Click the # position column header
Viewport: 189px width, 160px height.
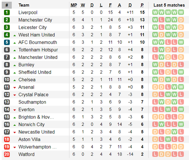7,5
